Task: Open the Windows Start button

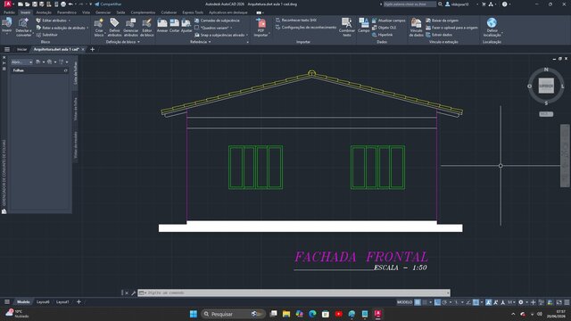Action: [194, 314]
